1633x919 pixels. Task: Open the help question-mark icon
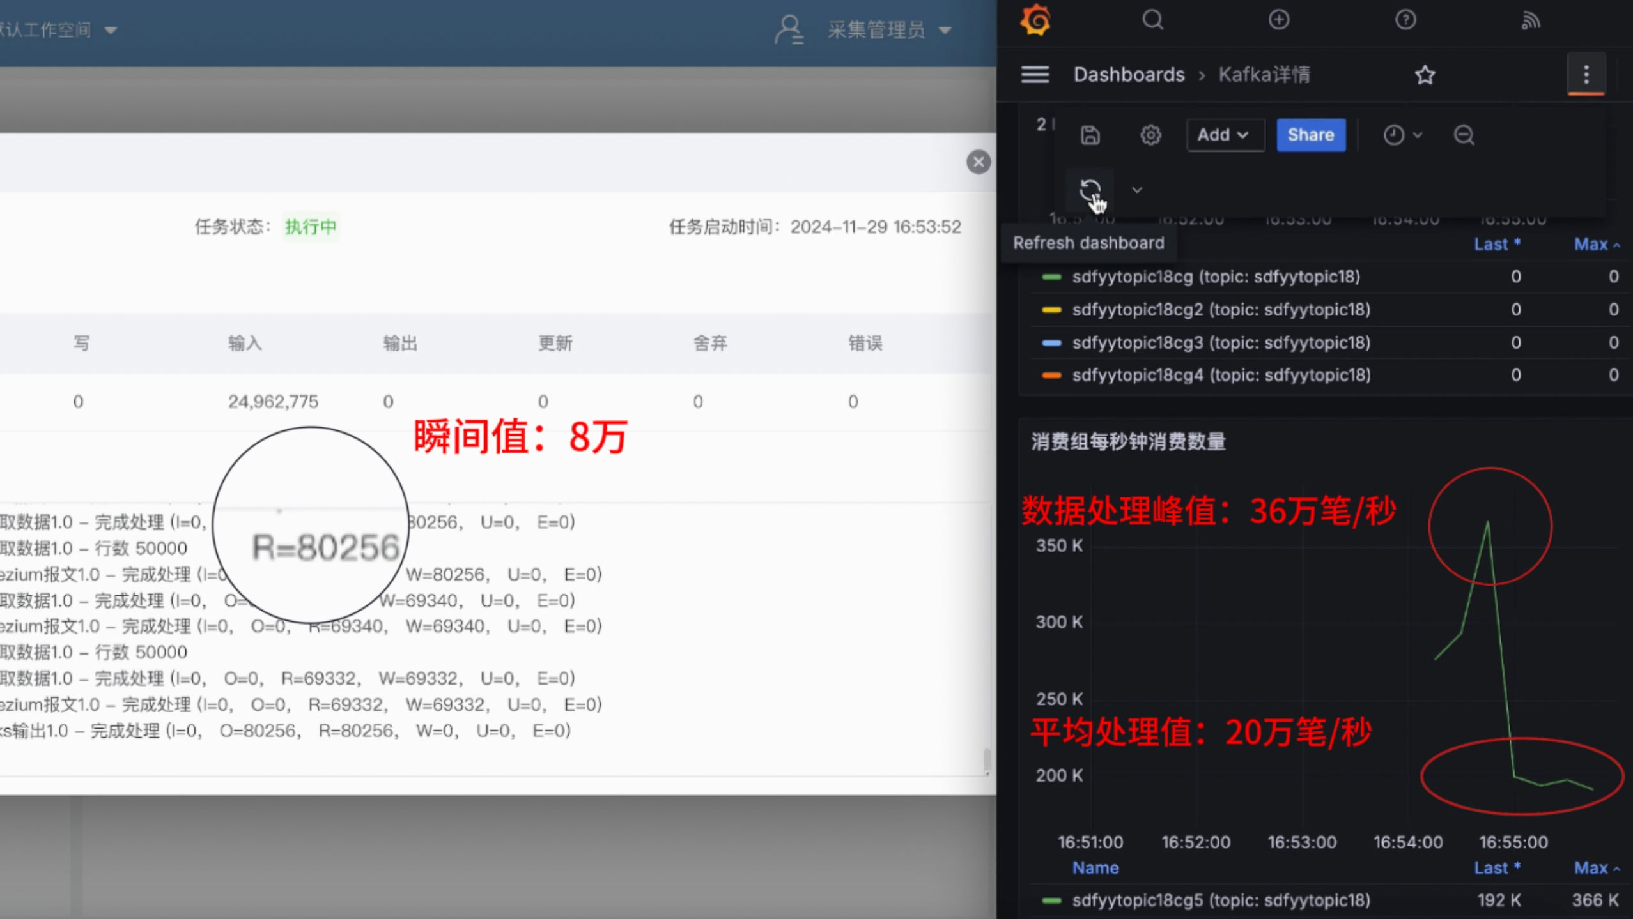[x=1405, y=20]
